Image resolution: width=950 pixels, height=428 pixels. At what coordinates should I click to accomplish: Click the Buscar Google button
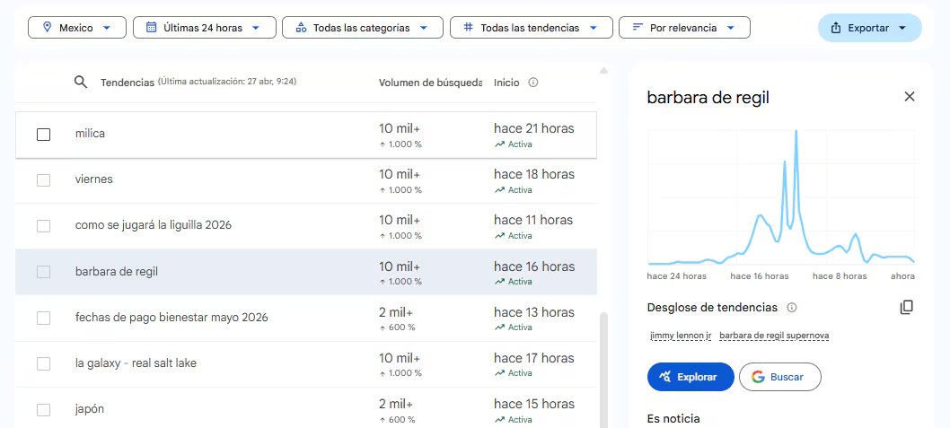[x=779, y=377]
